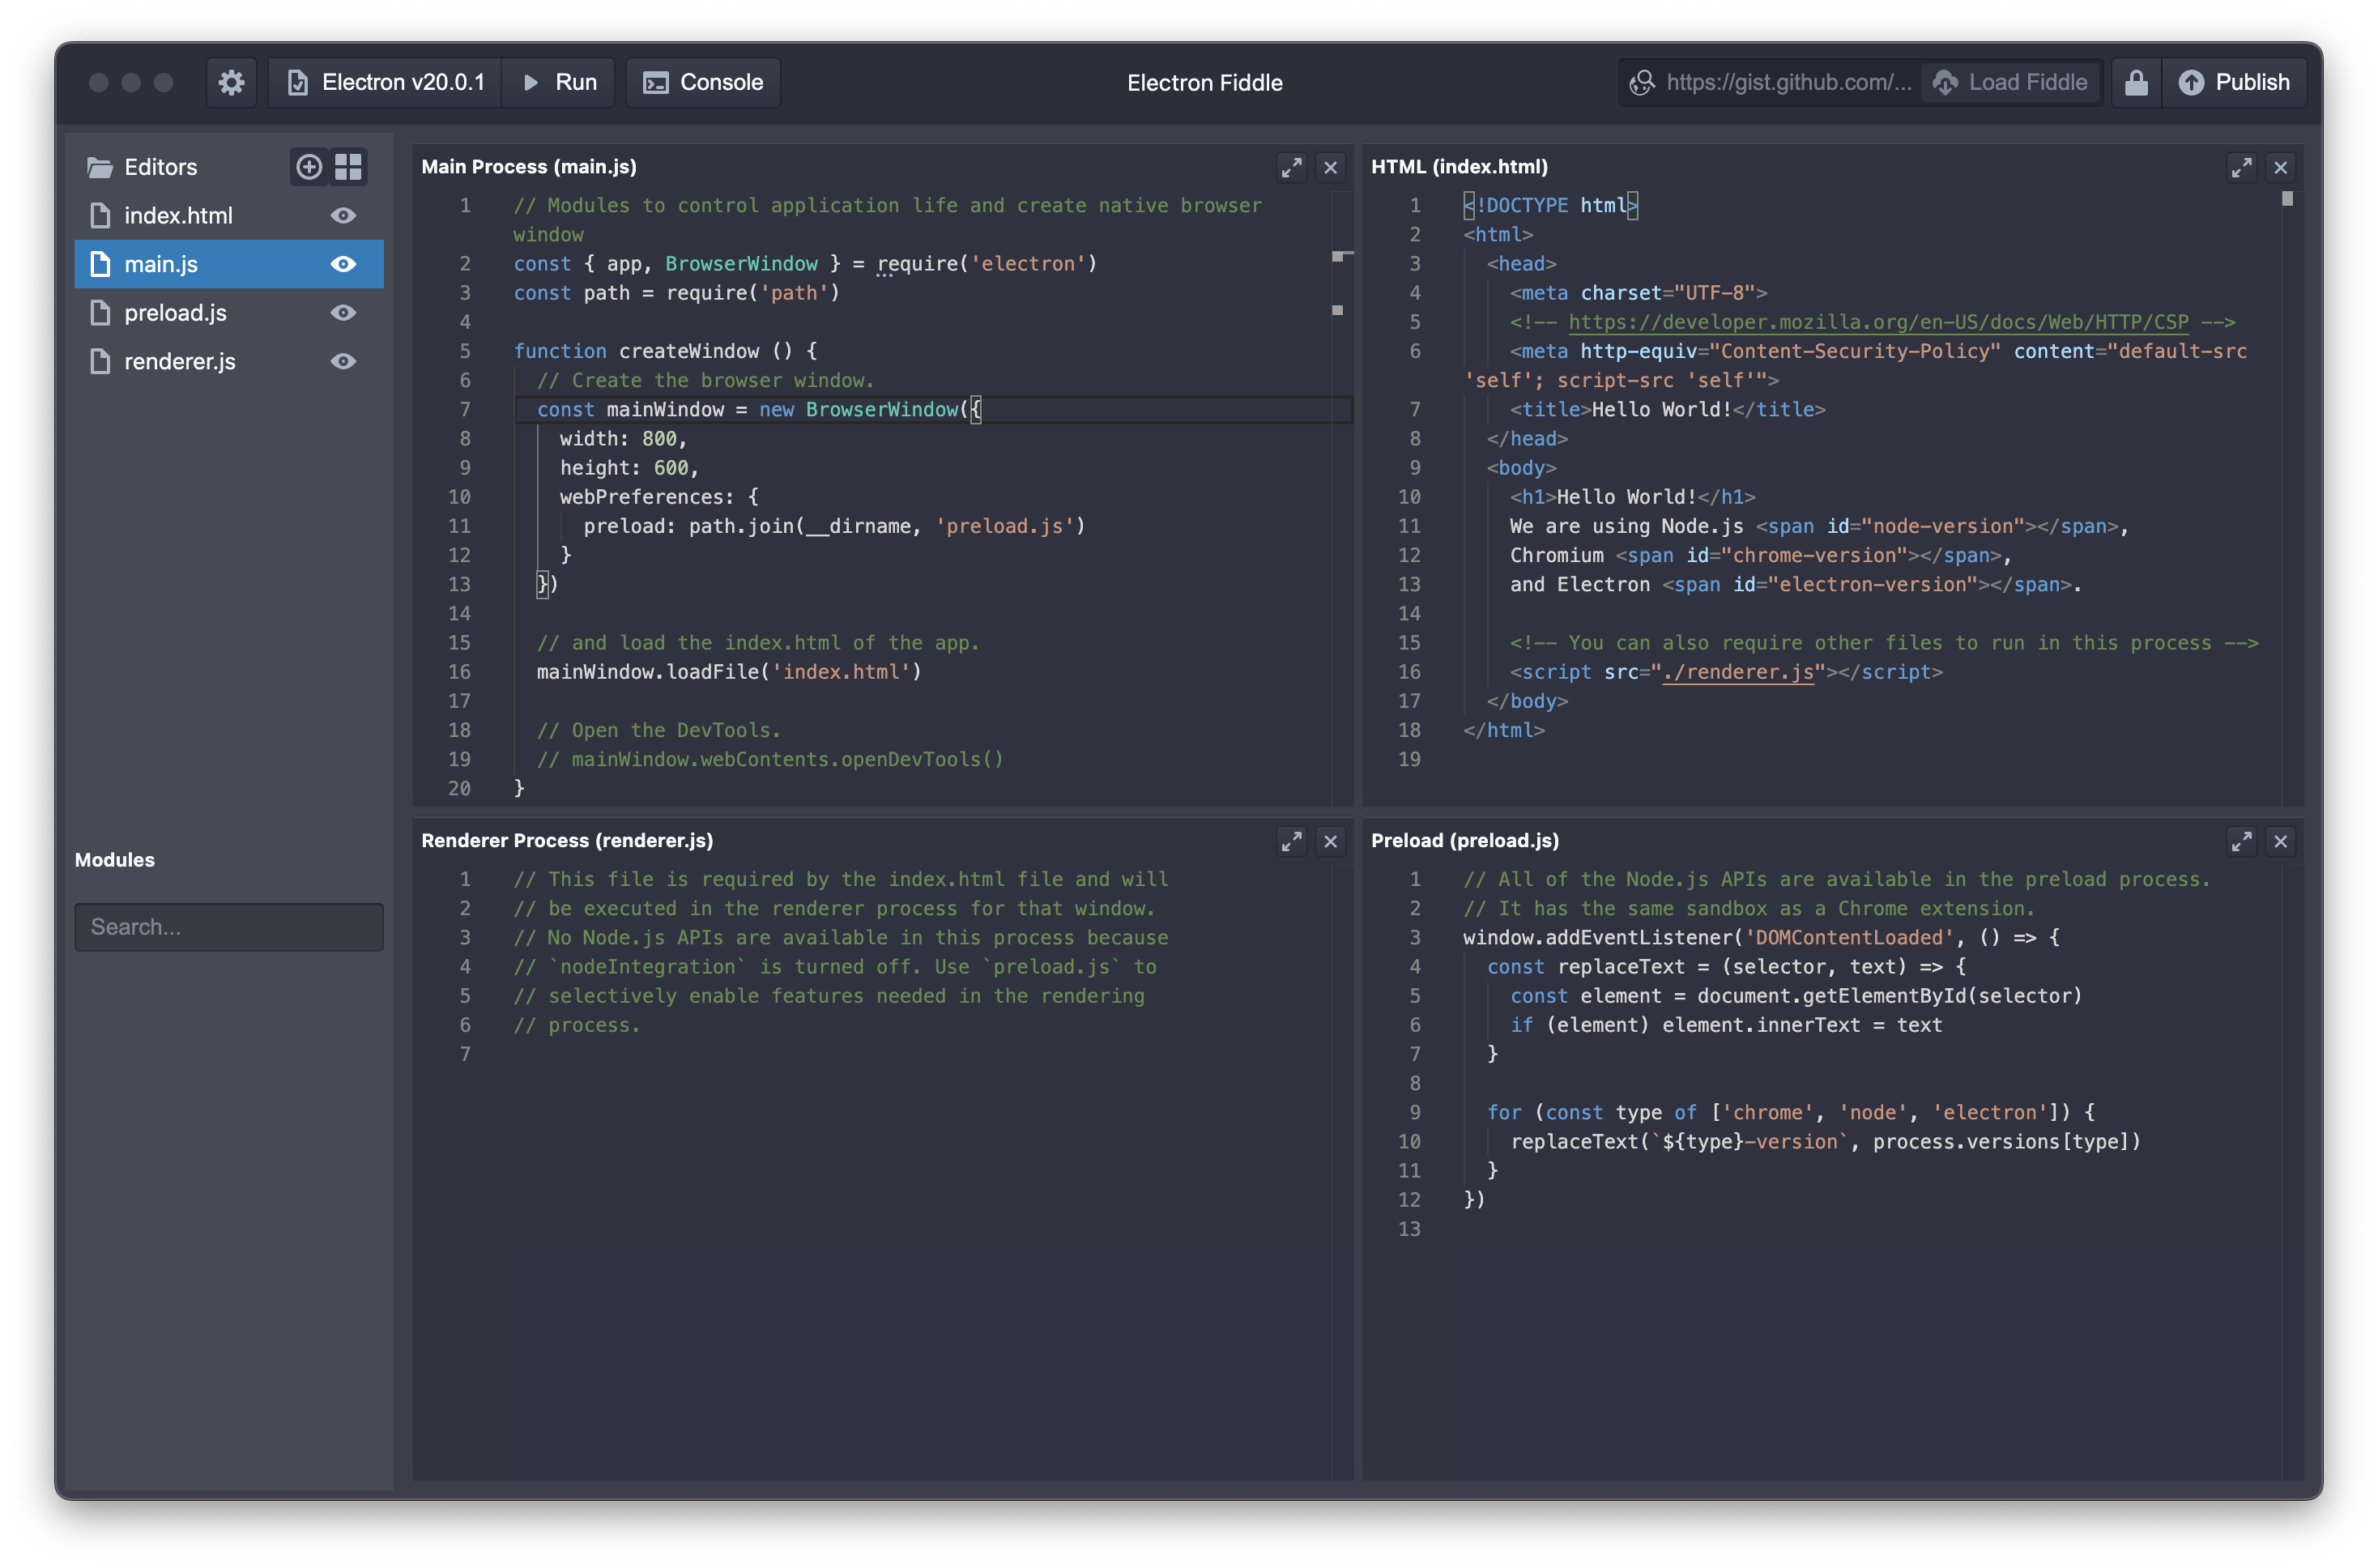The height and width of the screenshot is (1568, 2378).
Task: Hide the main.js editor with eye icon
Action: click(343, 264)
